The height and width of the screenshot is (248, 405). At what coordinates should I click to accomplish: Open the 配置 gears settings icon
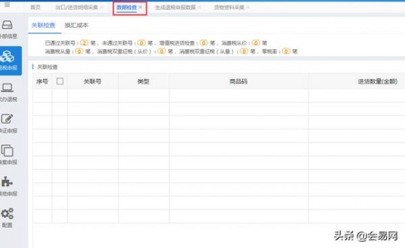[7, 214]
